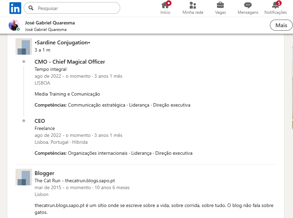Click Organizações internacionais competências under CEO
This screenshot has width=293, height=218.
[x=97, y=153]
